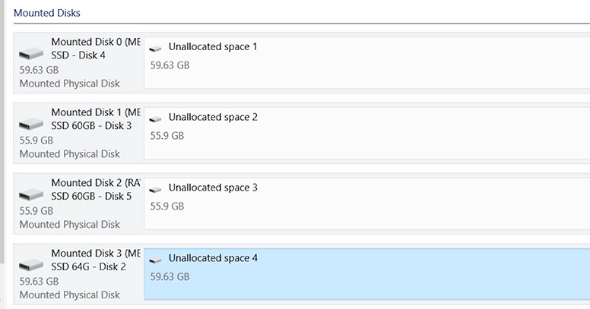This screenshot has width=590, height=309.
Task: Click Mounted Physical Disk text under Disk 2
Action: pyautogui.click(x=70, y=295)
